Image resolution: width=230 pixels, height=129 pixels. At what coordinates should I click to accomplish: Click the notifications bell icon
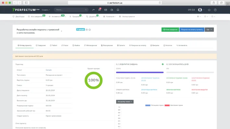[118, 10]
